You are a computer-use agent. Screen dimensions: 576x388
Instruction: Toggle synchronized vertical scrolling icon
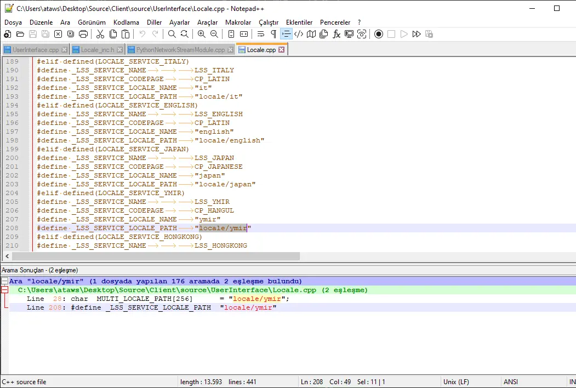pos(231,34)
